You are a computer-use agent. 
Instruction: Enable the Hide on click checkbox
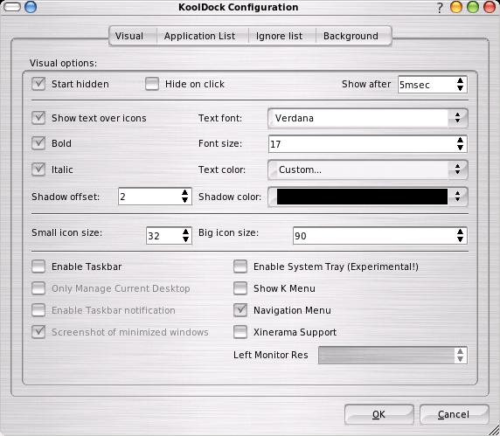pos(152,84)
